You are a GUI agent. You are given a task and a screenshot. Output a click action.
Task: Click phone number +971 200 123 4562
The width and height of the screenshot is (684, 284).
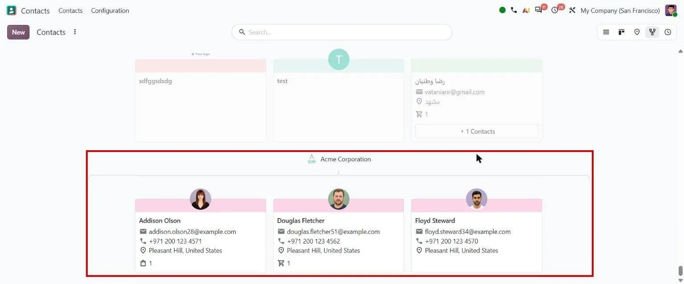tap(313, 241)
